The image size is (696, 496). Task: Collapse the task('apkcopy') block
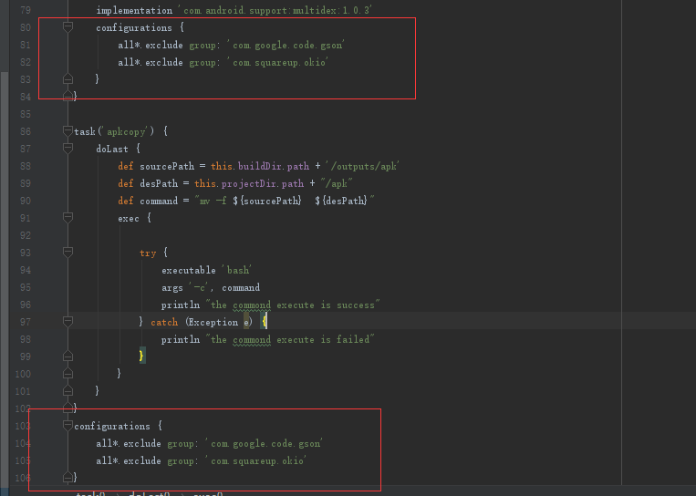(68, 131)
